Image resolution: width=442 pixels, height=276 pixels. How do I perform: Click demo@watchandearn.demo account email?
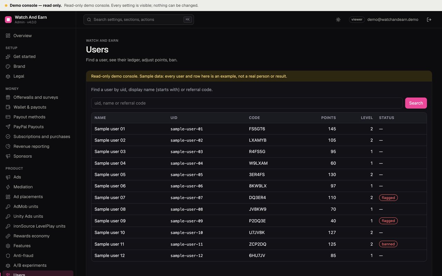(393, 20)
